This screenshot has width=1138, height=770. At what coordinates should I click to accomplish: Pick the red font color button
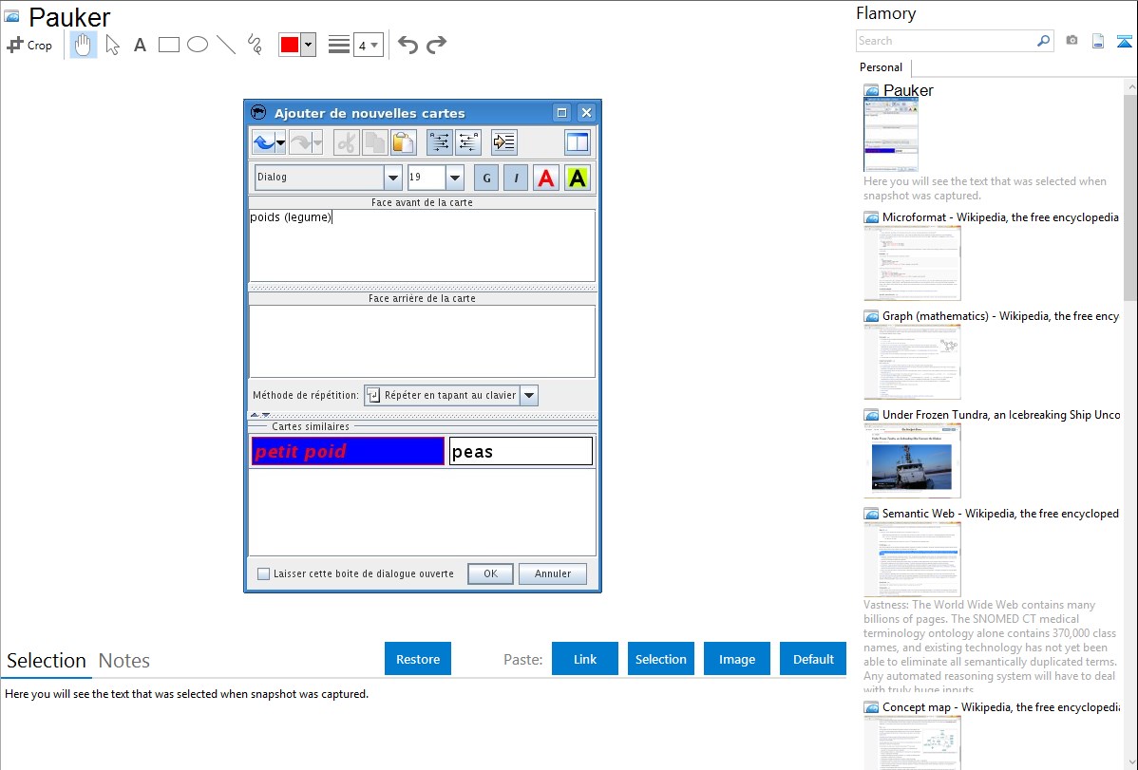coord(546,178)
